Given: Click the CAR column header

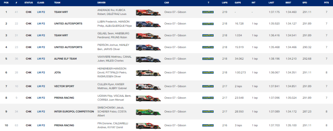Looking at the screenshot, I should 166,3.
